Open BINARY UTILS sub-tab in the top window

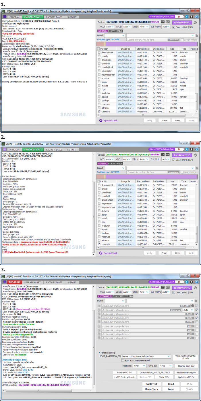(115, 31)
